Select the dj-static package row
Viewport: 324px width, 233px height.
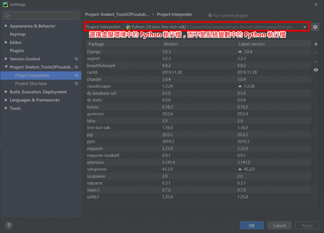(x=199, y=100)
